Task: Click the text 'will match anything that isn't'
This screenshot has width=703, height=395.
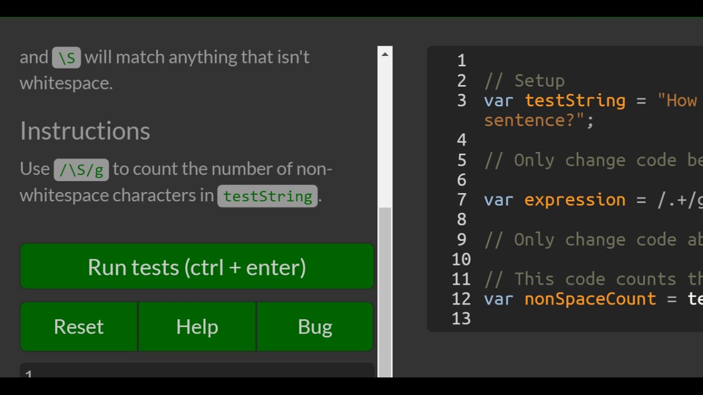Action: (197, 57)
